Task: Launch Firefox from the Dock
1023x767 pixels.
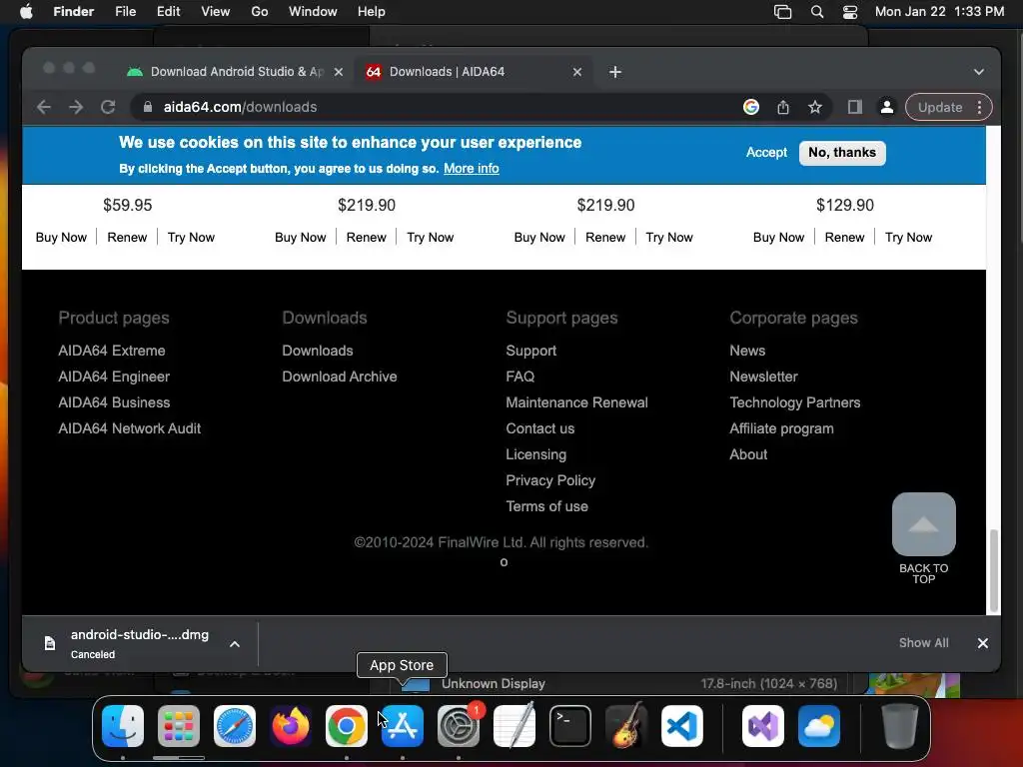Action: 291,726
